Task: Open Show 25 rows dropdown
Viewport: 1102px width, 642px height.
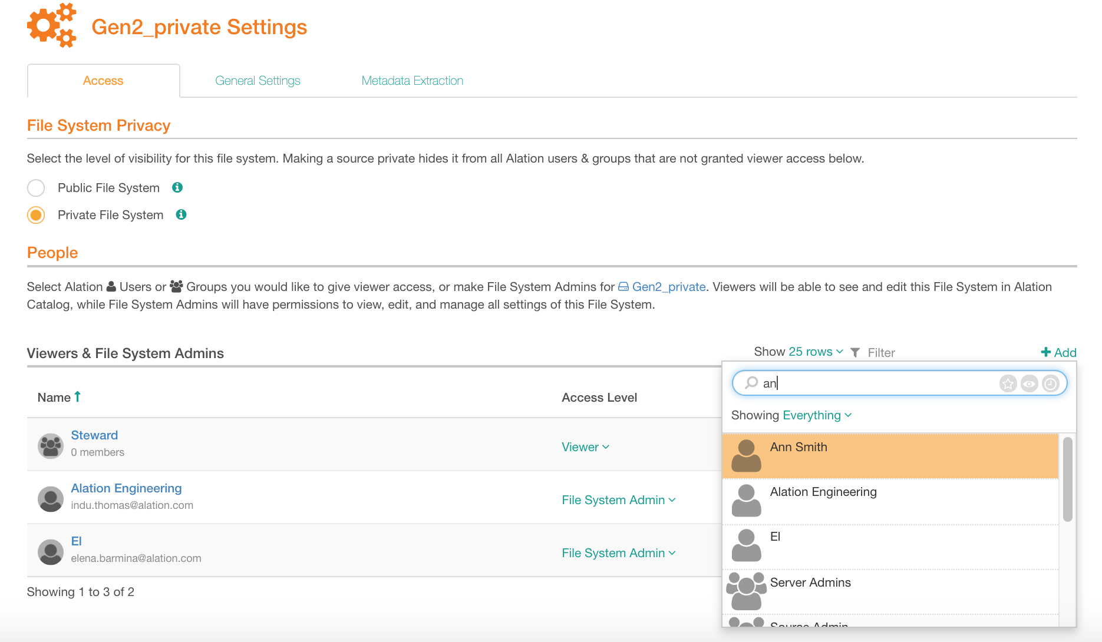Action: (x=816, y=352)
